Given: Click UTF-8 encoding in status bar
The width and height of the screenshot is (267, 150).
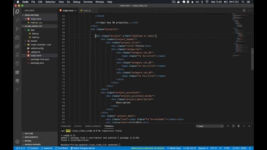Looking at the screenshot, I should coord(214,148).
